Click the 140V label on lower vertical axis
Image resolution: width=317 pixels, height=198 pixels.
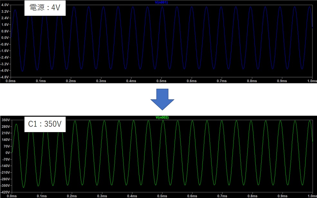click(5, 139)
